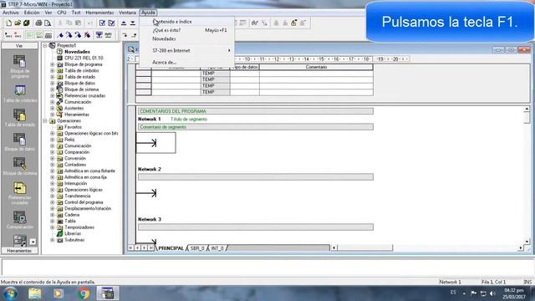Screen dimensions: 535x301
Task: Open the Edición menu
Action: (x=32, y=13)
